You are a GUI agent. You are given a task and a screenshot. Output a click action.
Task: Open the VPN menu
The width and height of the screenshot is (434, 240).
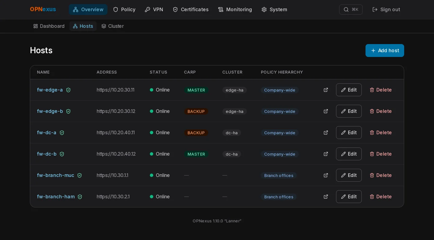coord(154,9)
